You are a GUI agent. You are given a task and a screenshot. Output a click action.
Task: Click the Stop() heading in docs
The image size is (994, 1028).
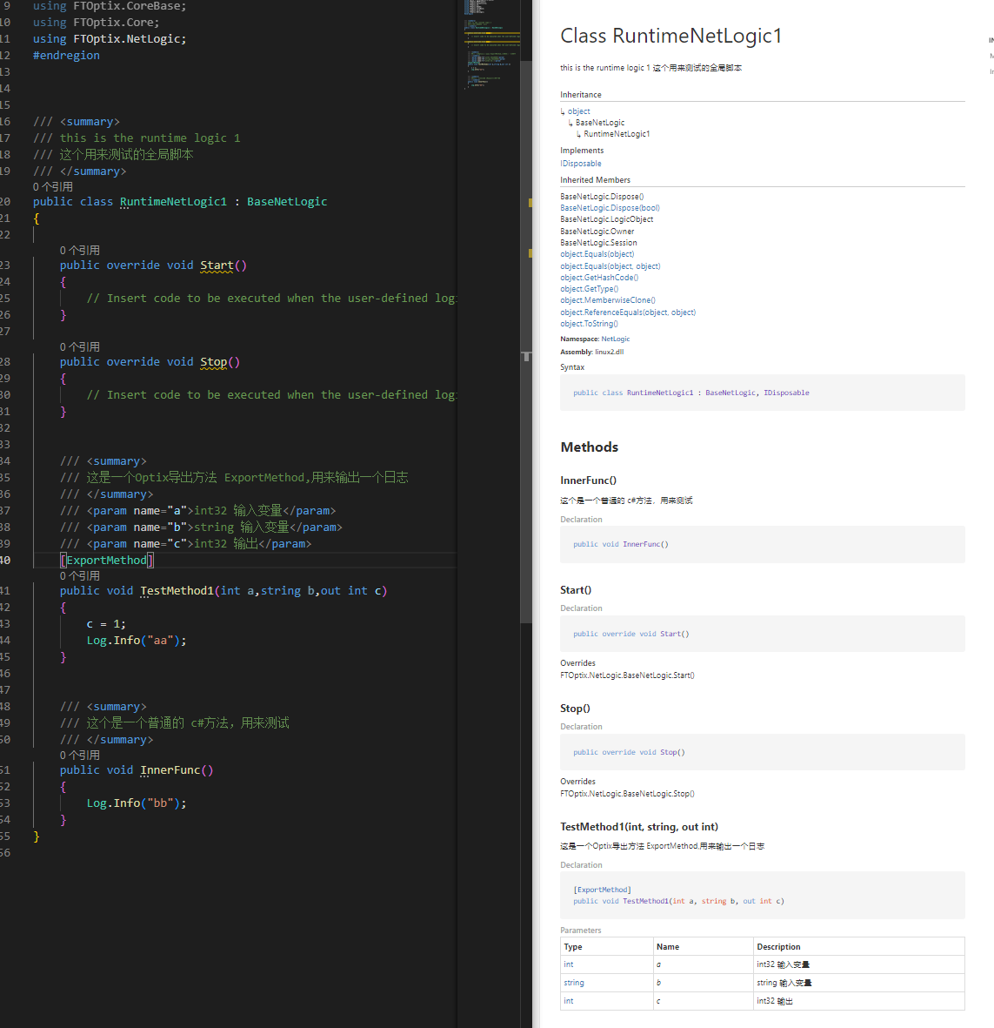[575, 709]
